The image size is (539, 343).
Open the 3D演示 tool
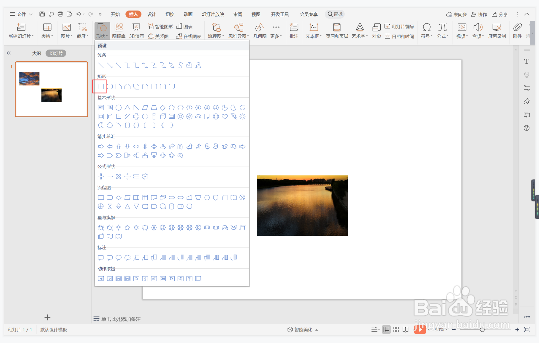[137, 31]
